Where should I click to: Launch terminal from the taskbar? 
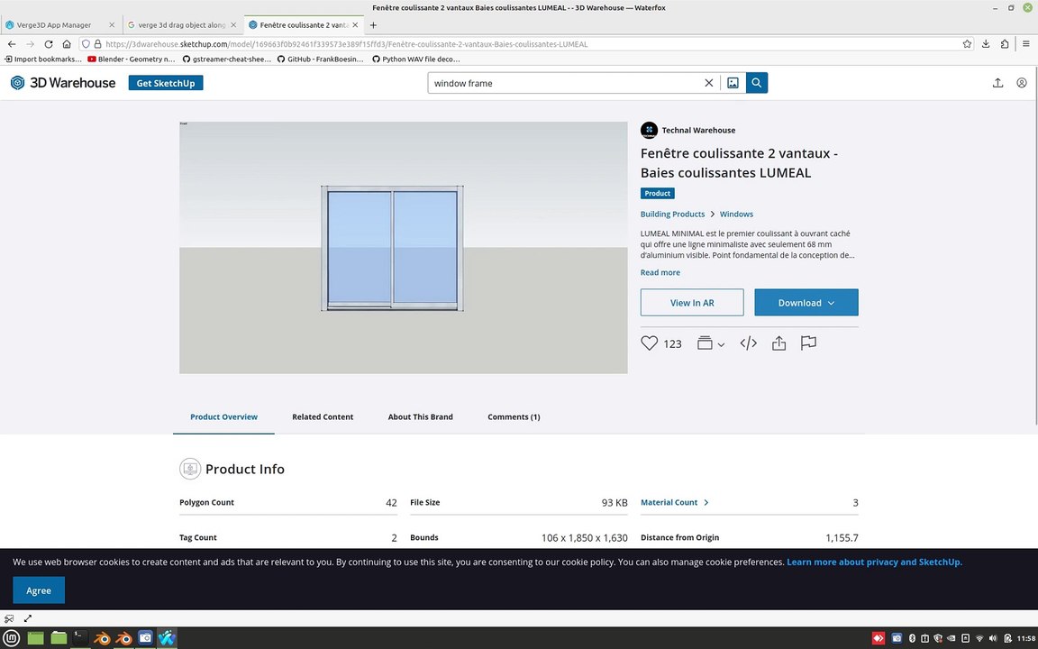tap(79, 638)
